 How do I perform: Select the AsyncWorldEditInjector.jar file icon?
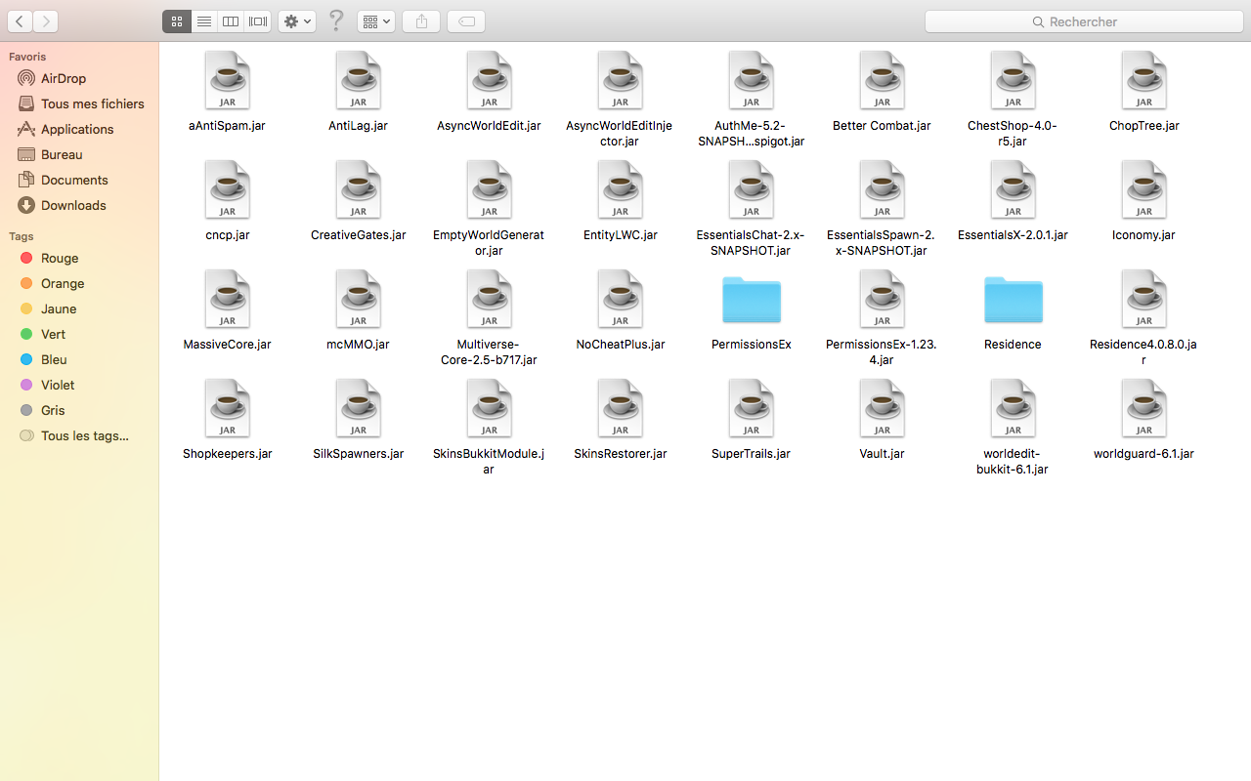(621, 80)
